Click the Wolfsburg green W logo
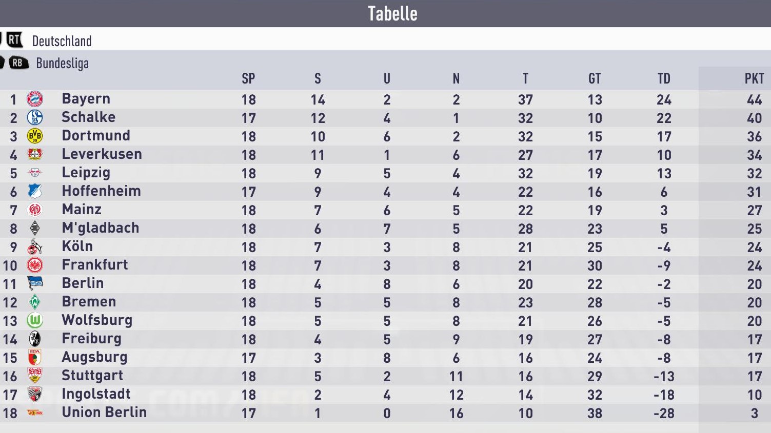This screenshot has width=771, height=433. point(35,320)
